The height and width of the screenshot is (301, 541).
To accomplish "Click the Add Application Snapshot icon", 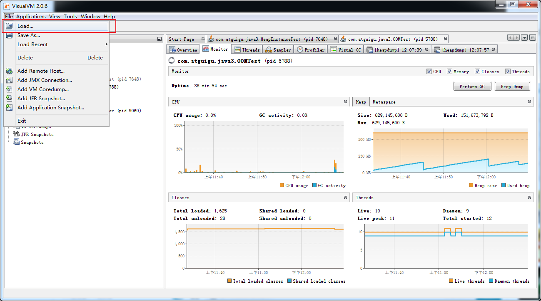I will (9, 108).
